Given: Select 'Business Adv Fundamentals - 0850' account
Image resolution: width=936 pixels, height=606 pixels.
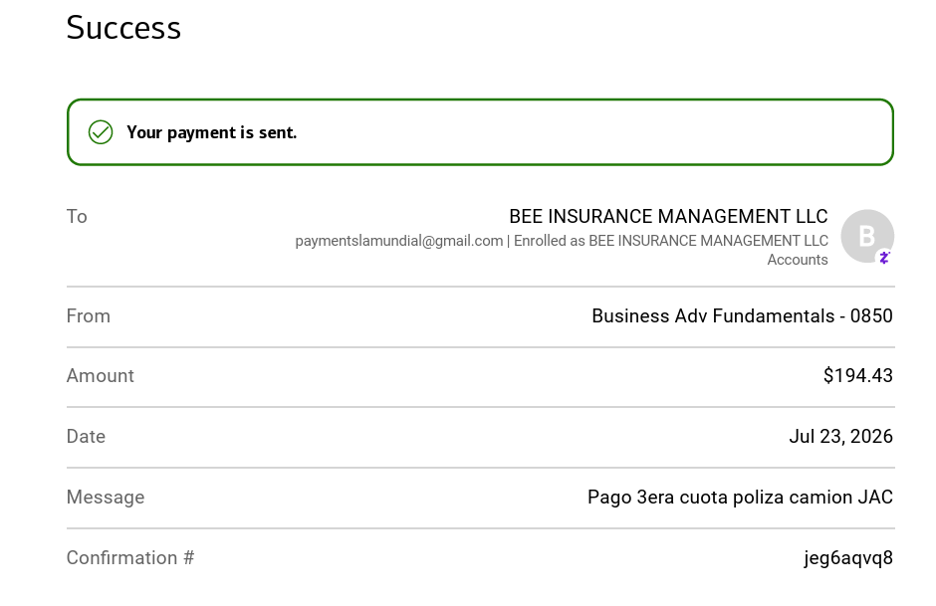Looking at the screenshot, I should (x=742, y=316).
